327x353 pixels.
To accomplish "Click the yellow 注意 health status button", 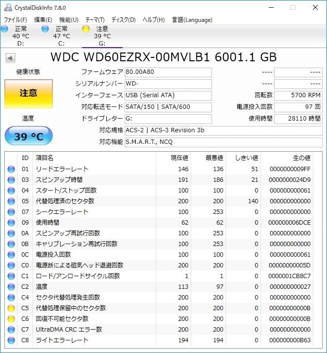I will (x=29, y=94).
